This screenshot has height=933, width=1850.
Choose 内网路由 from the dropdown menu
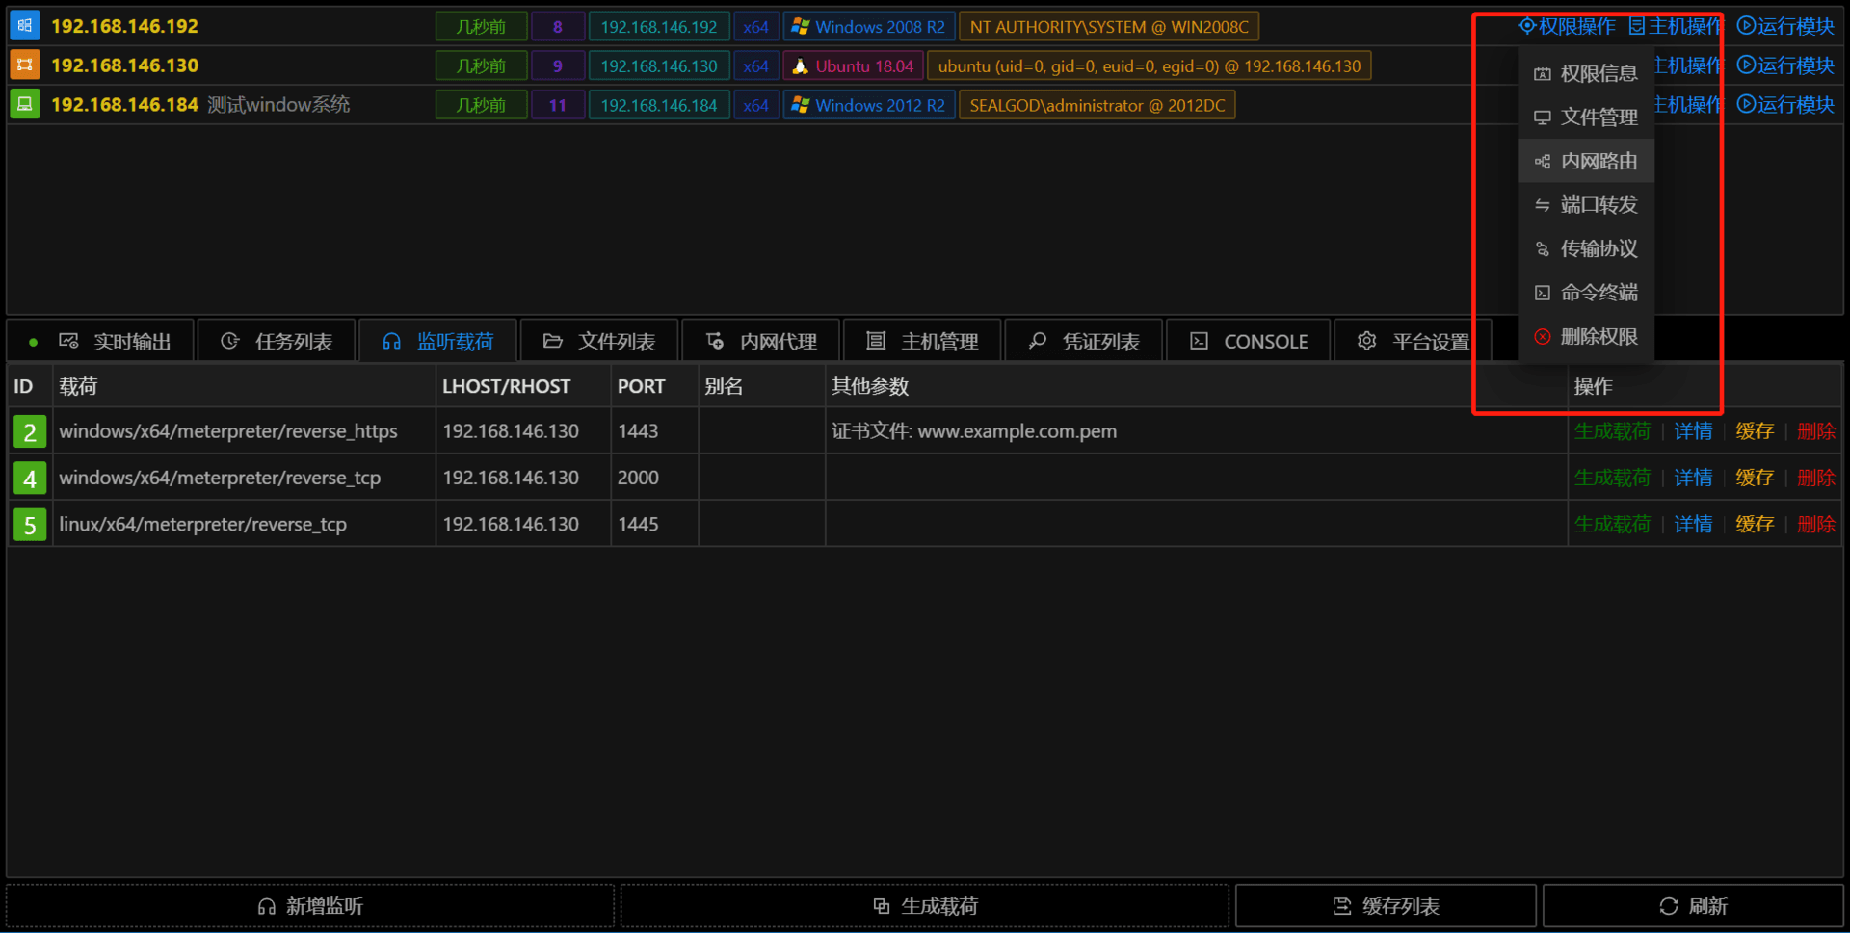coord(1586,161)
